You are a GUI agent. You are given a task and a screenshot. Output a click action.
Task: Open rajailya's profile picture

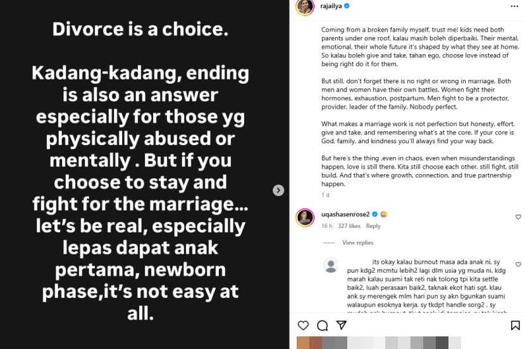(x=305, y=6)
